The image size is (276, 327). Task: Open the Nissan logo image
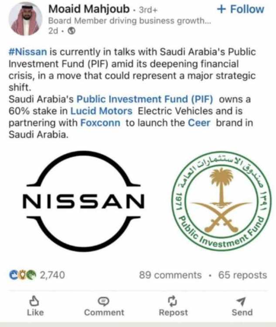[x=82, y=202]
